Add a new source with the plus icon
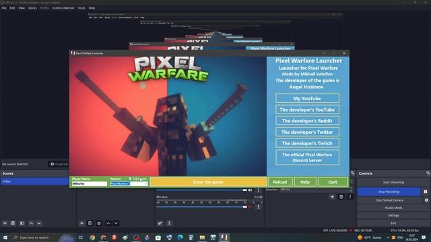Image resolution: width=431 pixels, height=242 pixels. tap(81, 223)
